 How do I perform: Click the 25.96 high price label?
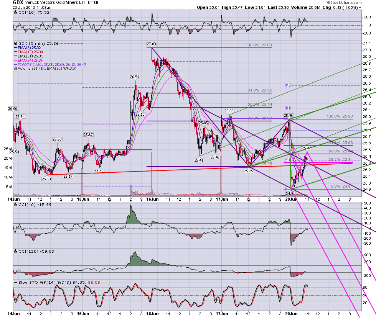(289, 116)
